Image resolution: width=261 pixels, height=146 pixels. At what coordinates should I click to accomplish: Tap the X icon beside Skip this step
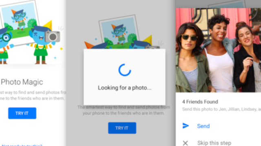185,143
